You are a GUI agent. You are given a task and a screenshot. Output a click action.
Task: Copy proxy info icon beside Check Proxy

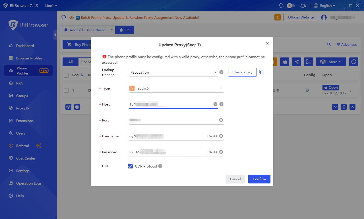pos(261,72)
